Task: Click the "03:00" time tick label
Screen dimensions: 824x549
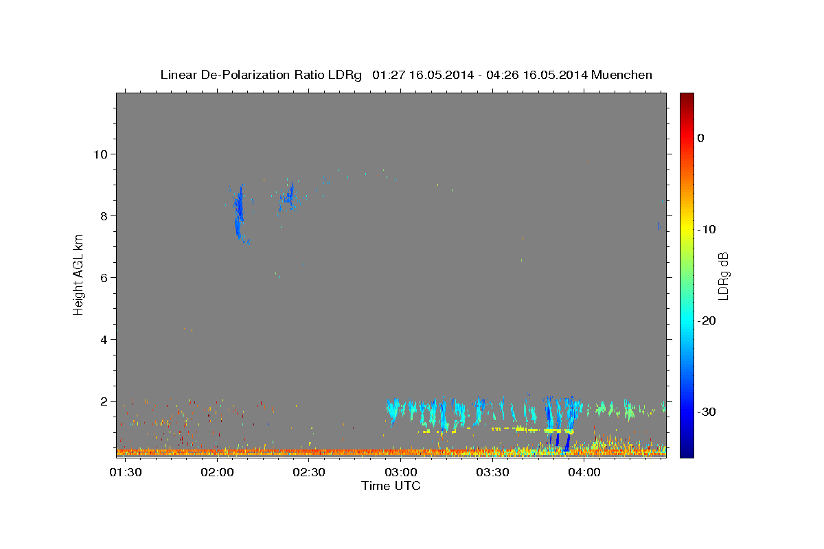Action: point(401,472)
